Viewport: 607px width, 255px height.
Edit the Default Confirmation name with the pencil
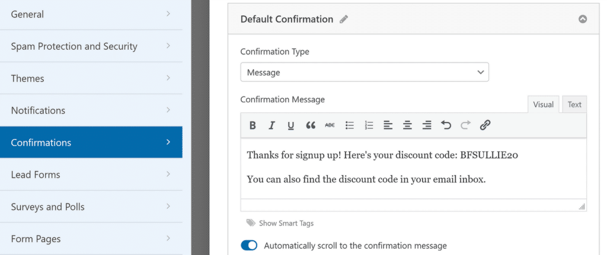[x=344, y=20]
